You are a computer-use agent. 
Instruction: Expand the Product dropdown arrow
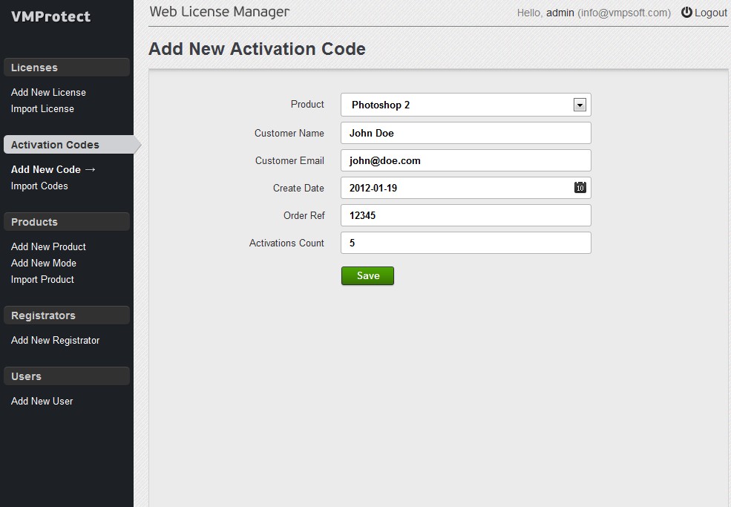(580, 105)
